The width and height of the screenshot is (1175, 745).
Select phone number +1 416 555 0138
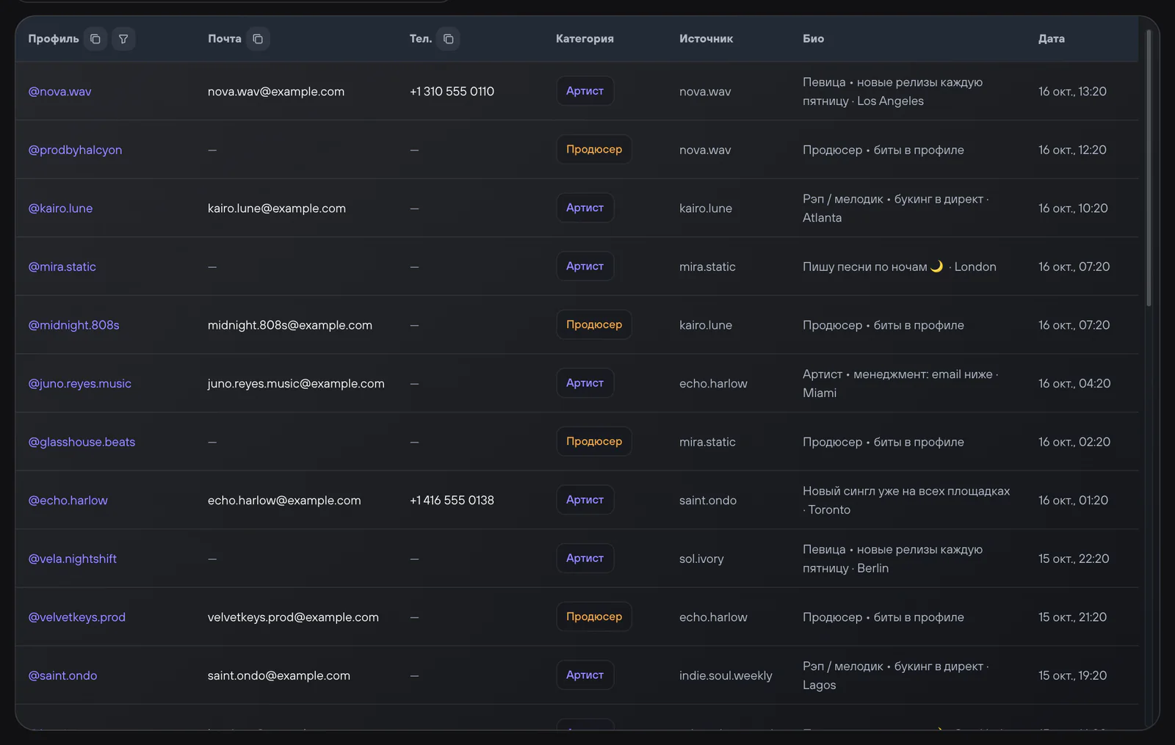[452, 501]
